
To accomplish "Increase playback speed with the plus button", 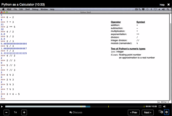I will click(24, 112).
